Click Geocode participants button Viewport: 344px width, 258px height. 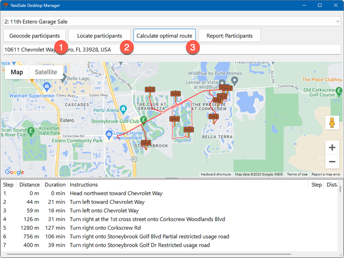(x=35, y=36)
